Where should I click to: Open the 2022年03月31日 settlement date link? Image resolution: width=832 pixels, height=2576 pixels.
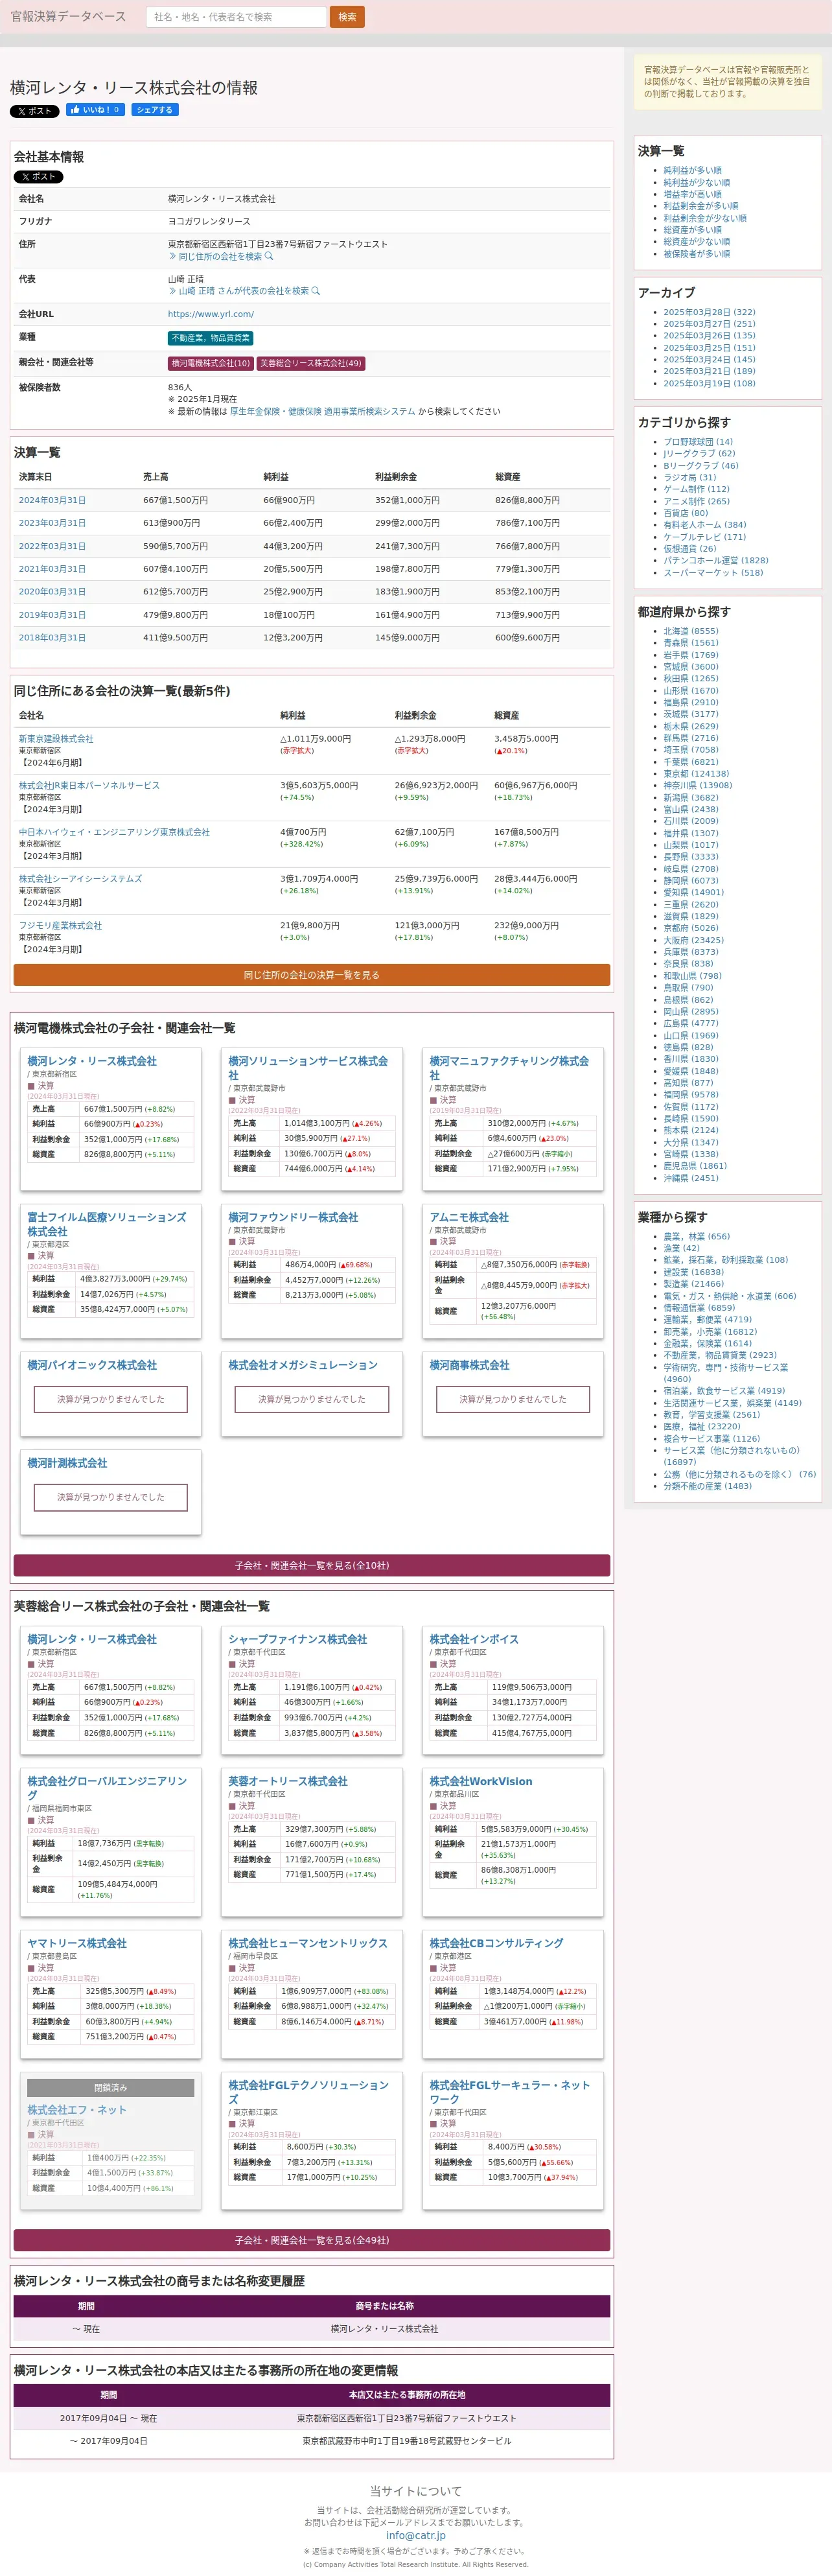[x=52, y=546]
